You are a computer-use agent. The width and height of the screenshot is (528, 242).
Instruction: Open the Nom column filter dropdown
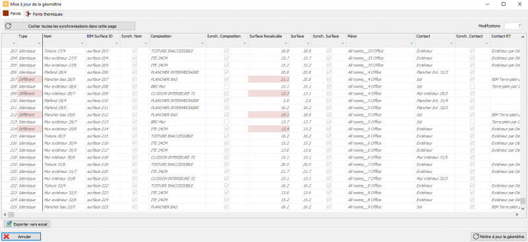click(82, 43)
